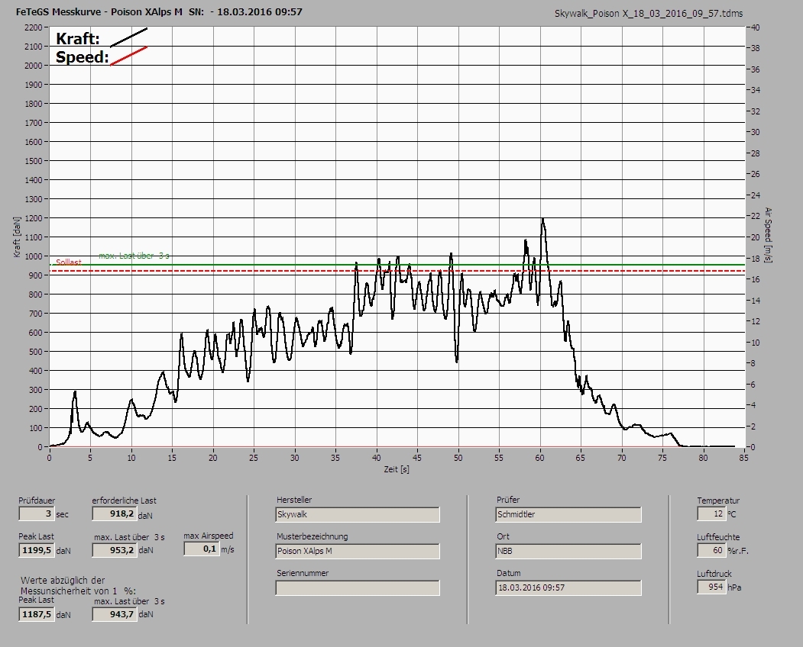Click the 60 tick on Zeit axis
The image size is (803, 647).
(x=539, y=458)
